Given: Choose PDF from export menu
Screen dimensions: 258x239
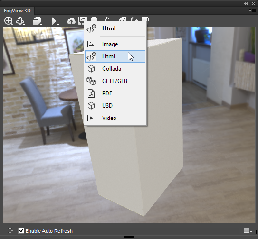Looking at the screenshot, I should [115, 93].
